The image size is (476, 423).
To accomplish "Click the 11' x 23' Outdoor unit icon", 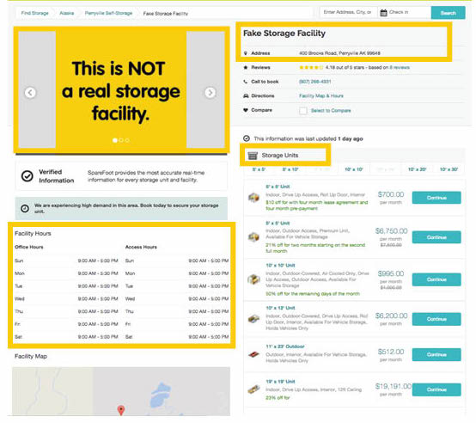I will pos(253,354).
